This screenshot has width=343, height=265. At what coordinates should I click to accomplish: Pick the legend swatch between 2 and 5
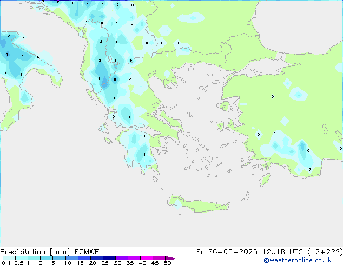point(47,258)
